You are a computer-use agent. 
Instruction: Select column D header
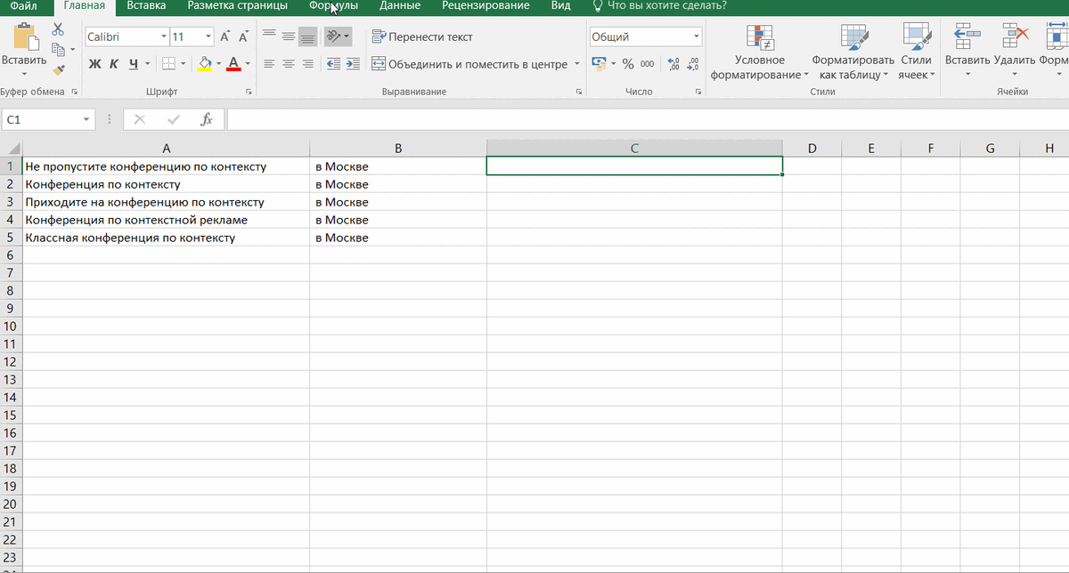(x=812, y=149)
